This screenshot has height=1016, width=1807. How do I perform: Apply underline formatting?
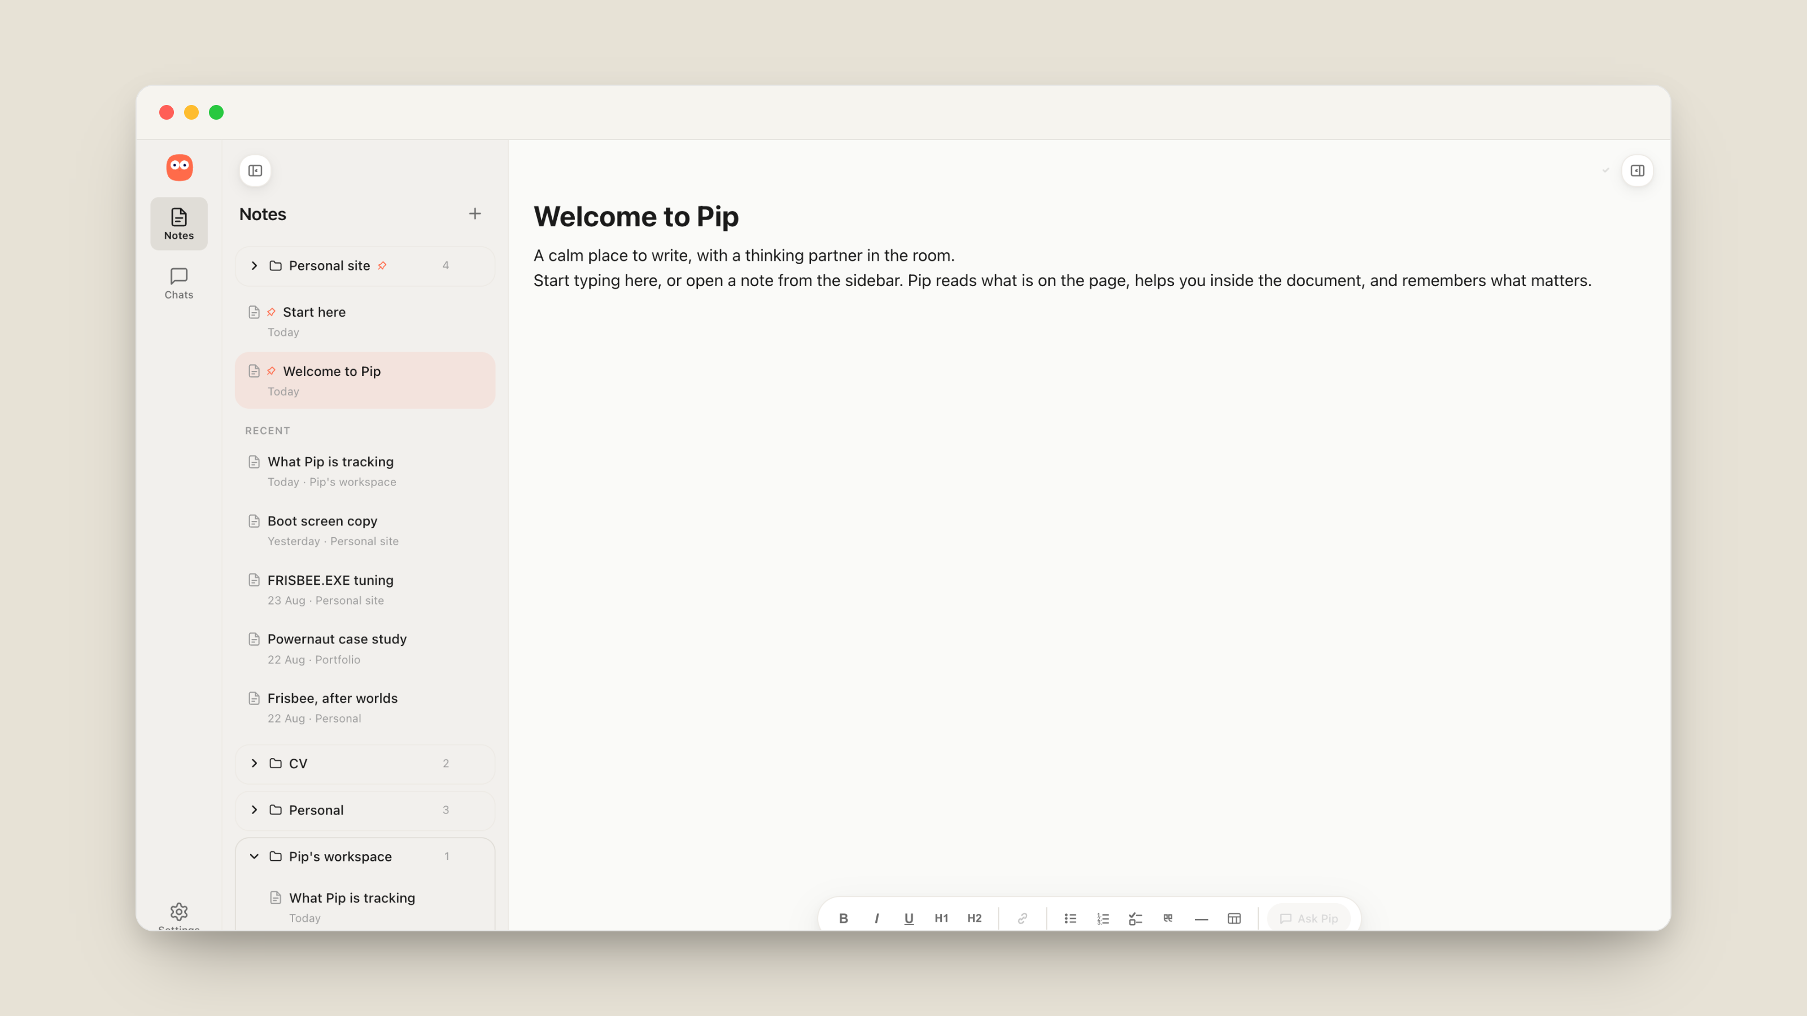[909, 918]
